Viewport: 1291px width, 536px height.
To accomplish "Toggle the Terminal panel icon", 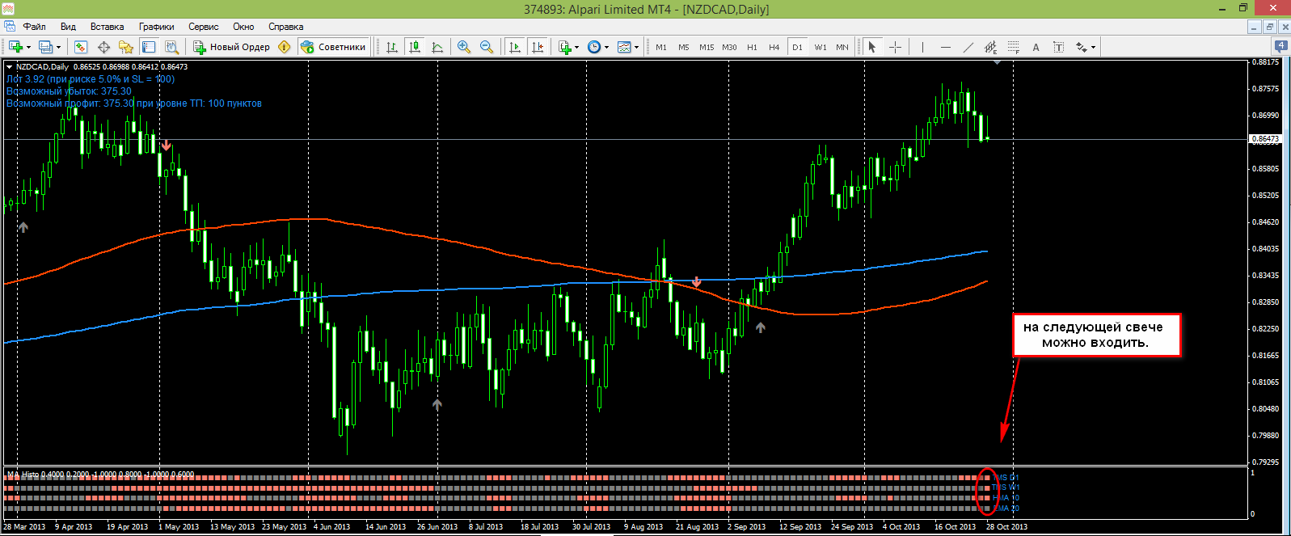I will [x=149, y=47].
